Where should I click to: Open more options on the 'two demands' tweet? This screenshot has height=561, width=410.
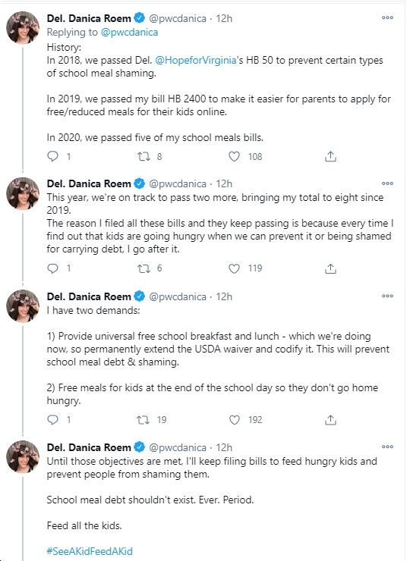[387, 296]
